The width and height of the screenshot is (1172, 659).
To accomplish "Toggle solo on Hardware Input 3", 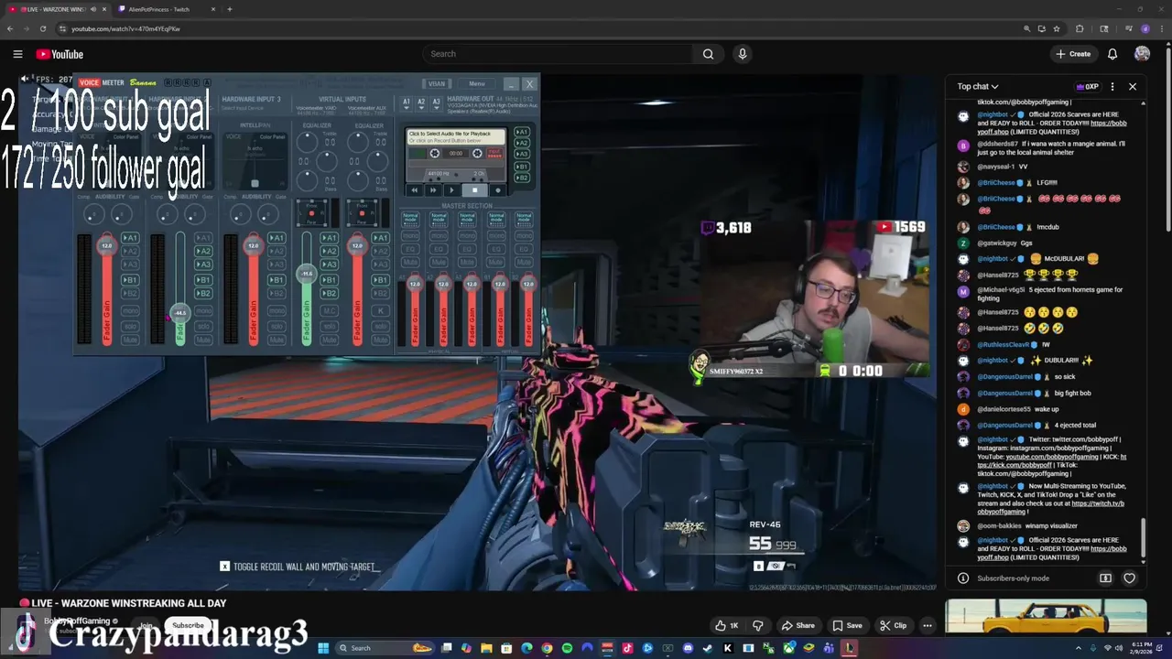I will tap(277, 326).
